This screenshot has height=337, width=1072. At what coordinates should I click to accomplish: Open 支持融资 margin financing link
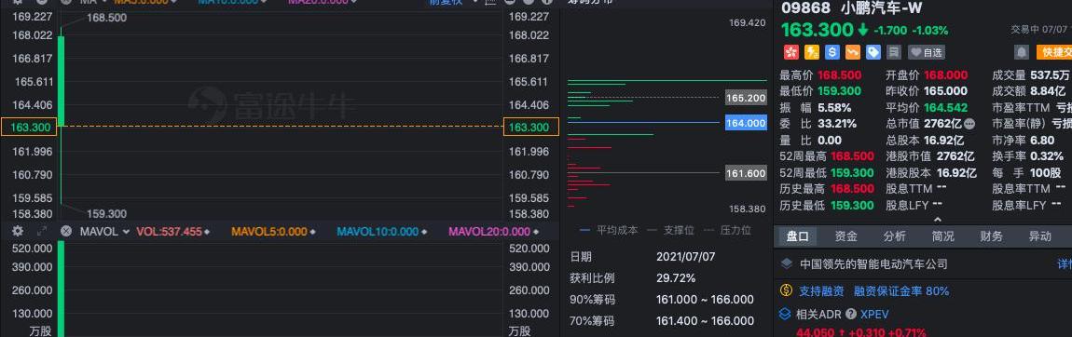[x=821, y=291]
